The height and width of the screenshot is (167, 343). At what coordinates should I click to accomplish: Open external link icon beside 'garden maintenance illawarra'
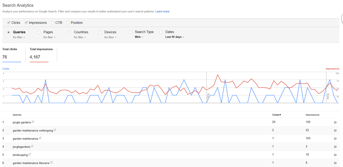(x=51, y=162)
